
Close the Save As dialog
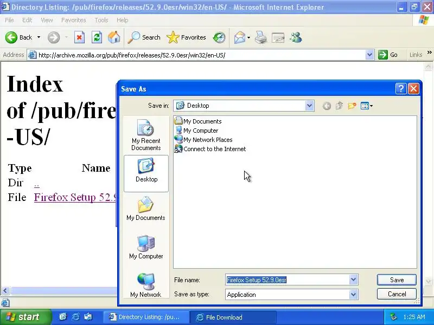[413, 89]
